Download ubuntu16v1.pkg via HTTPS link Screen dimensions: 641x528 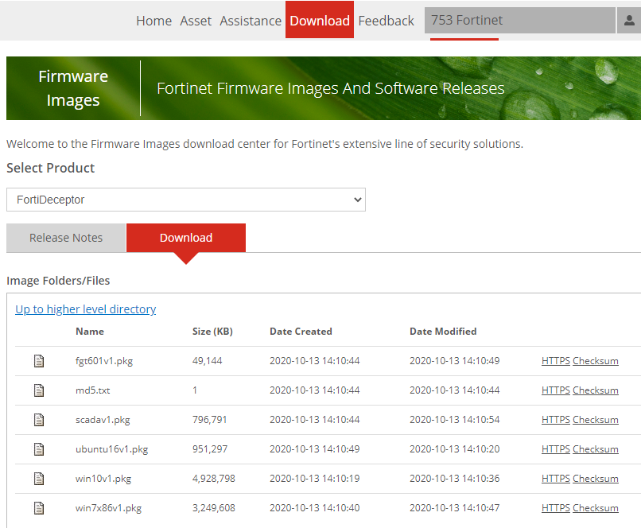click(555, 449)
